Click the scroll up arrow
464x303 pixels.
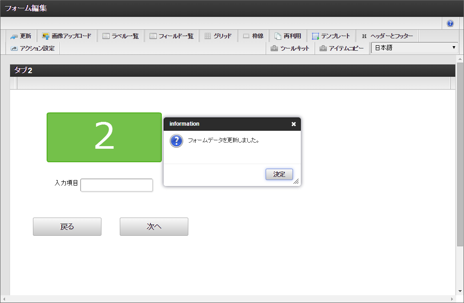460,59
